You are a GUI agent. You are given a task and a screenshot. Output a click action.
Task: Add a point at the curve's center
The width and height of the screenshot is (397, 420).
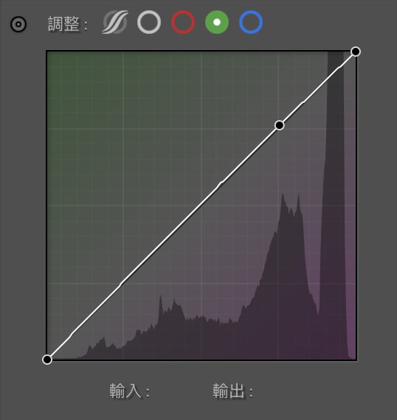201,206
